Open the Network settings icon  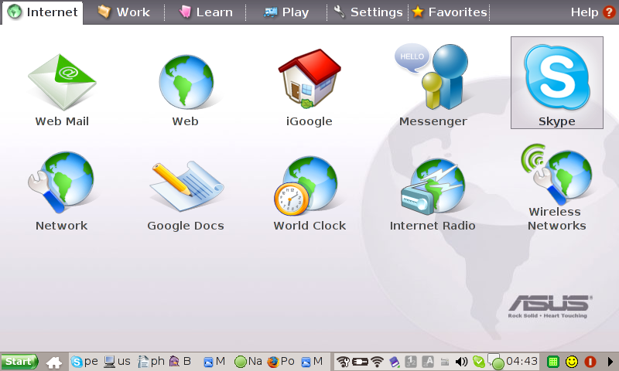(x=62, y=191)
